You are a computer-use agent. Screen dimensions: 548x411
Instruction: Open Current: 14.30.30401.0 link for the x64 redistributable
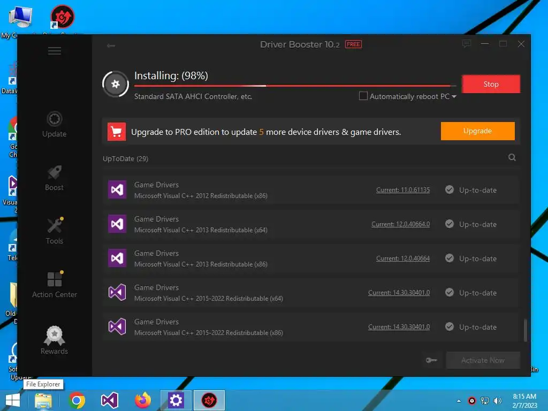click(399, 293)
